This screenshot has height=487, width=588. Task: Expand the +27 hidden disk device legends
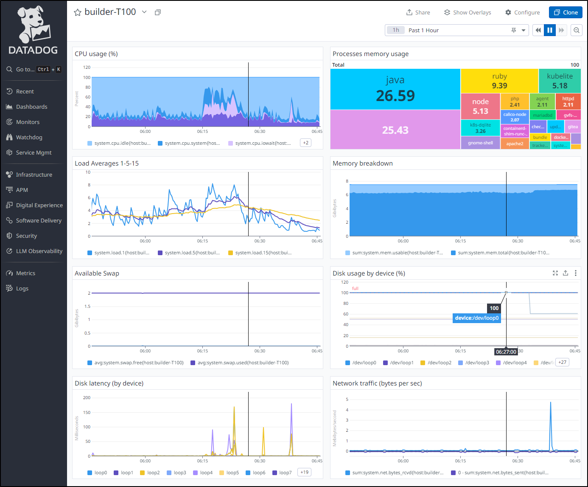tap(562, 362)
